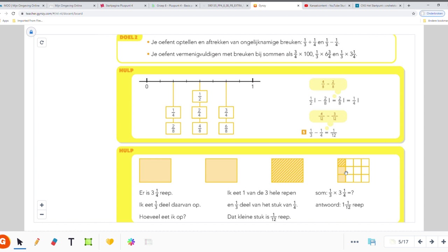Image resolution: width=448 pixels, height=252 pixels.
Task: Open the page overview showing 5/17
Action: click(399, 242)
